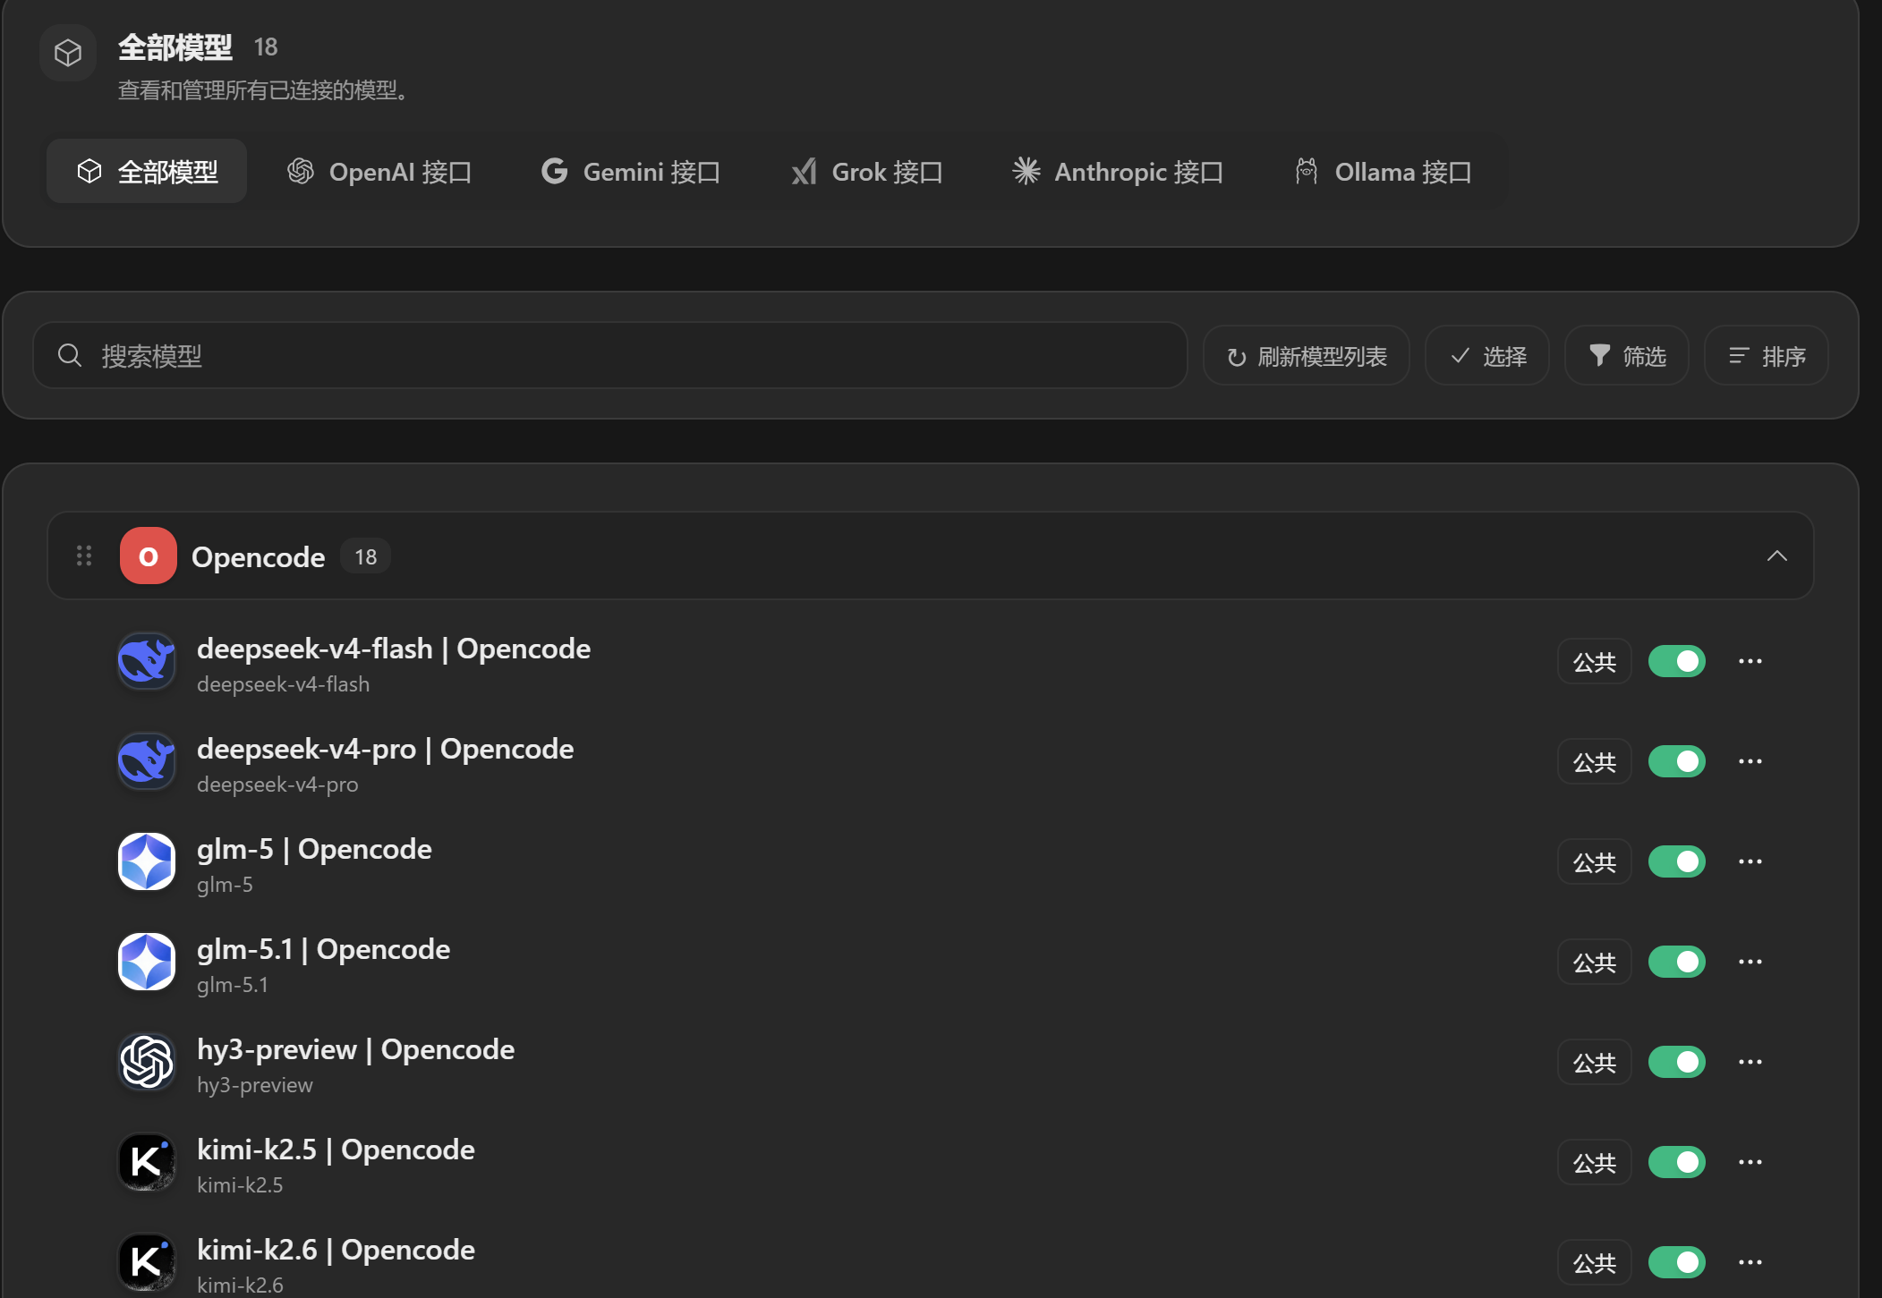Toggle the hy3-preview model off
The height and width of the screenshot is (1298, 1882).
(x=1677, y=1062)
